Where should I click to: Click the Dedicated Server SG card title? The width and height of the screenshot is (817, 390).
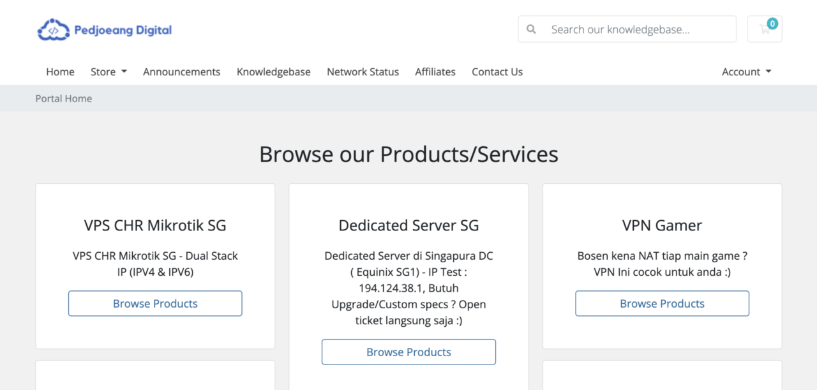tap(408, 225)
